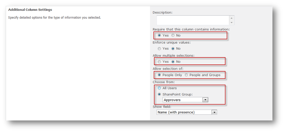284x132 pixels.
Task: Click the Show field dropdown arrow
Action: tap(214, 112)
